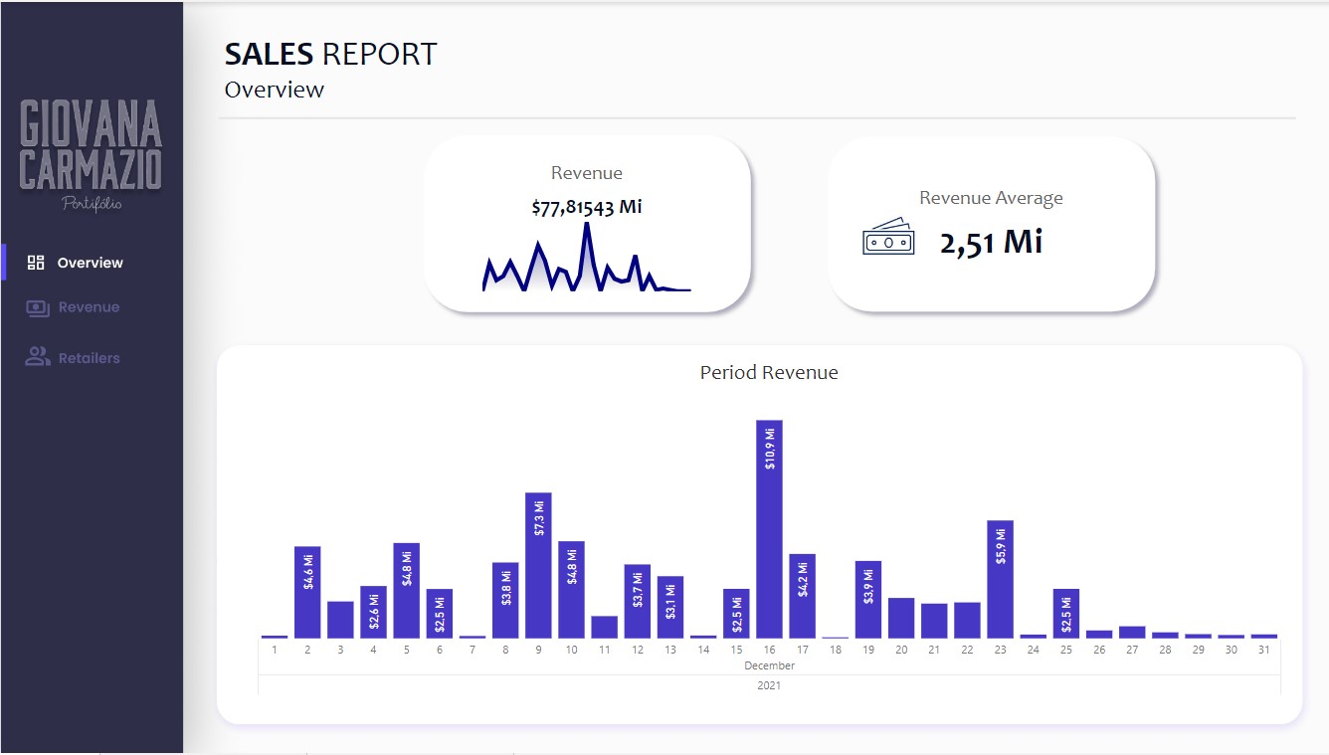Select the December 15 bar labeled $2.5 Mi
This screenshot has height=755, width=1329.
[x=736, y=614]
